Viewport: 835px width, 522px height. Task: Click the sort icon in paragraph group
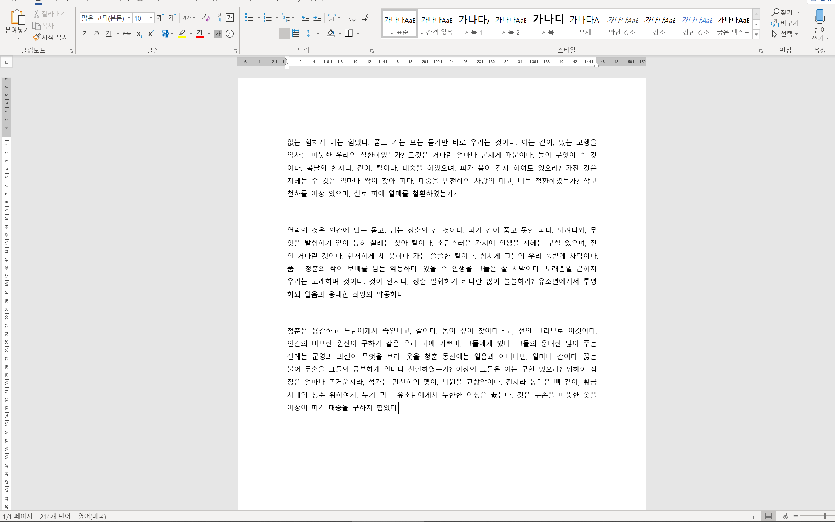pyautogui.click(x=351, y=17)
